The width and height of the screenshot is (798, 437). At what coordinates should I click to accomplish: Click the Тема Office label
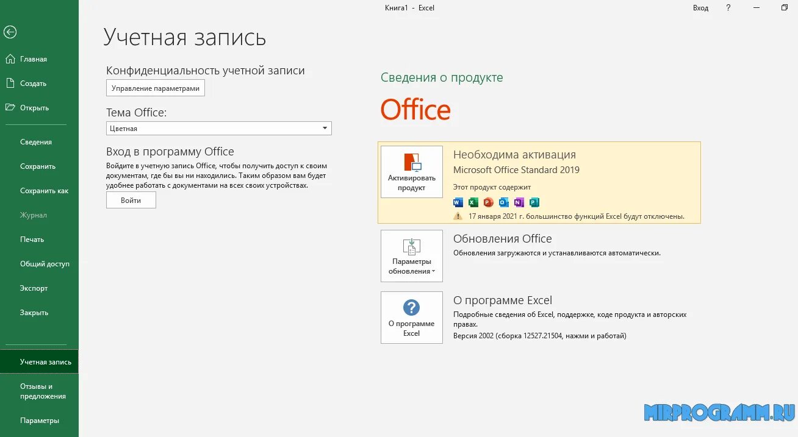point(136,113)
